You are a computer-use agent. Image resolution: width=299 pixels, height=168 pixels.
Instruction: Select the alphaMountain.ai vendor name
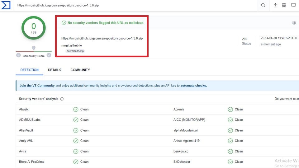point(185,130)
